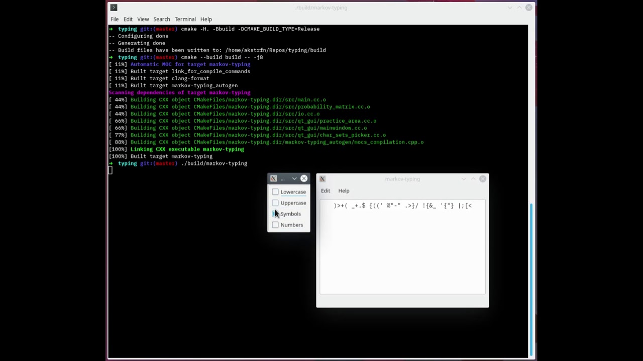Click the markov-typing practice text area
This screenshot has height=361, width=643.
click(402, 247)
